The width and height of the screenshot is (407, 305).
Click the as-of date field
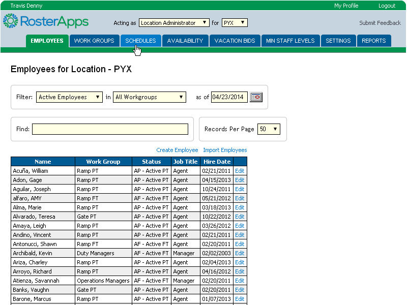[x=229, y=97]
